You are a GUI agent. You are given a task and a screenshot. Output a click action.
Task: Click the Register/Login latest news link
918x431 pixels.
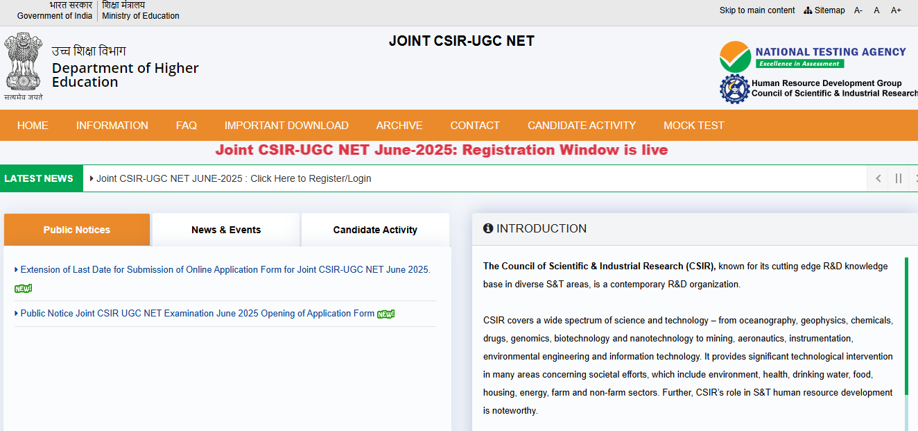pyautogui.click(x=234, y=178)
